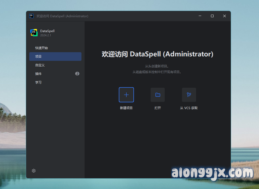
Task: Click the 打开 text label
Action: click(158, 108)
